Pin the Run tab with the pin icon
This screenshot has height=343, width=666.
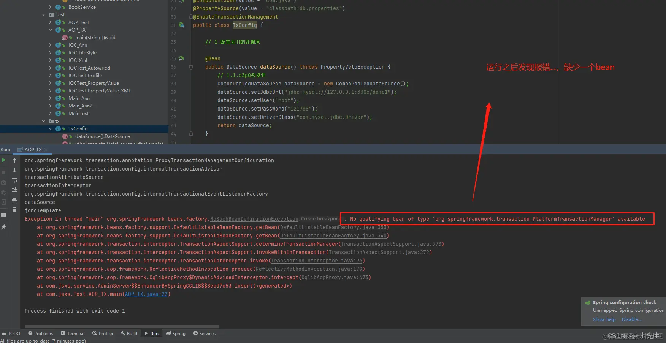point(4,227)
